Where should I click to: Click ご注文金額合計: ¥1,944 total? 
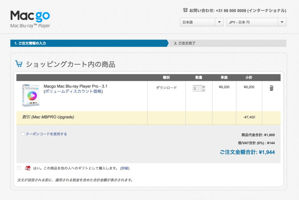coord(247,152)
